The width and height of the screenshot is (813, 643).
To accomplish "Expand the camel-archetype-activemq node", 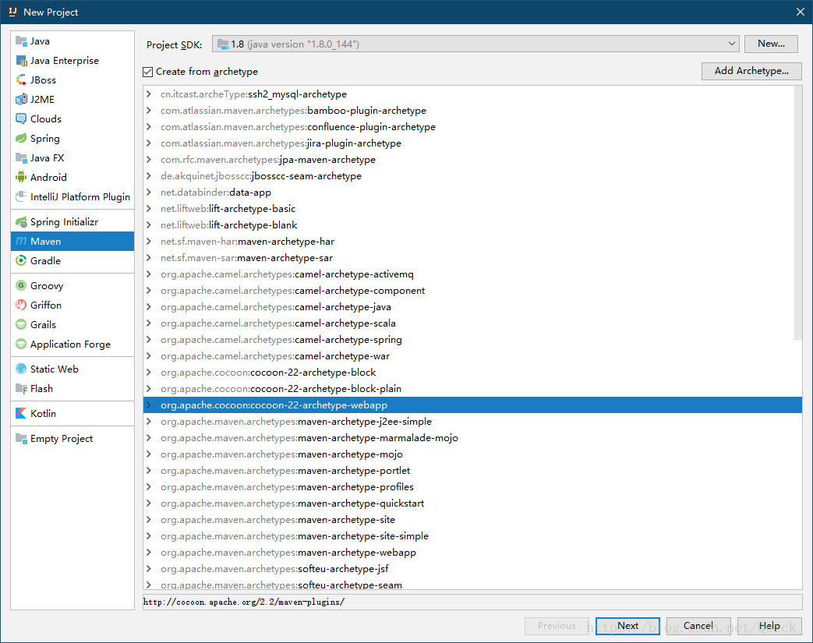I will [149, 274].
